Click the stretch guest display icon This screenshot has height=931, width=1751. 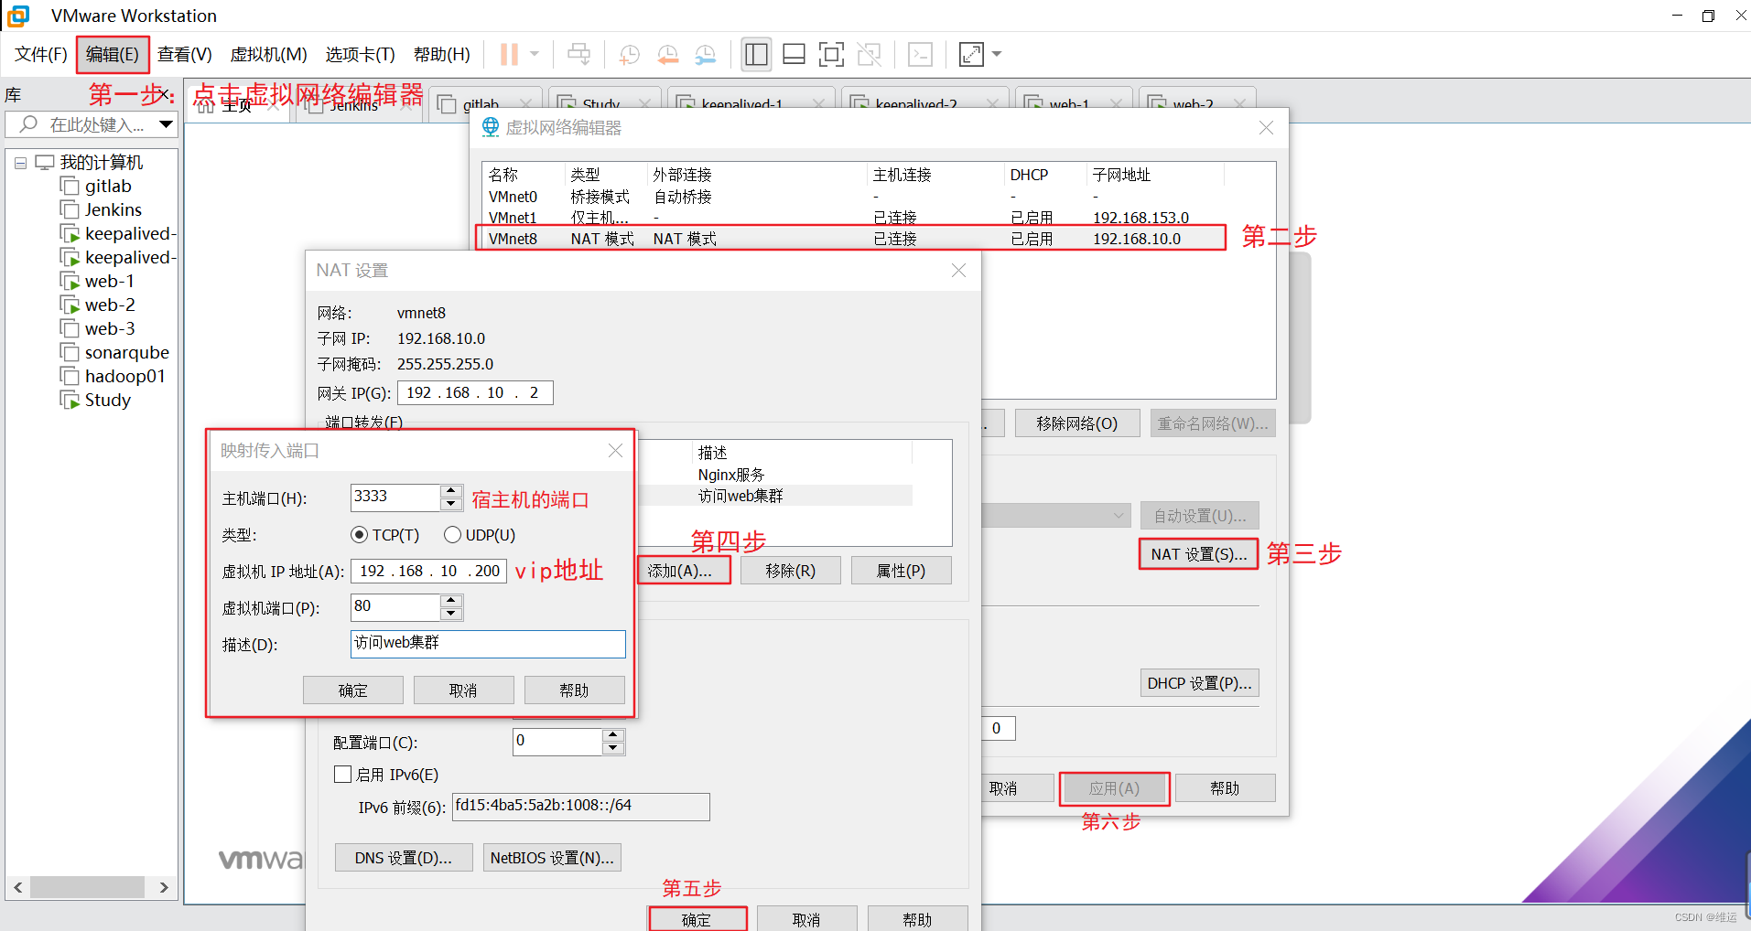pyautogui.click(x=971, y=55)
